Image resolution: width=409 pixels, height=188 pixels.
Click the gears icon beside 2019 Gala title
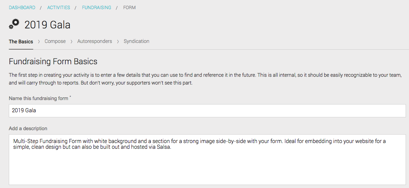(14, 24)
